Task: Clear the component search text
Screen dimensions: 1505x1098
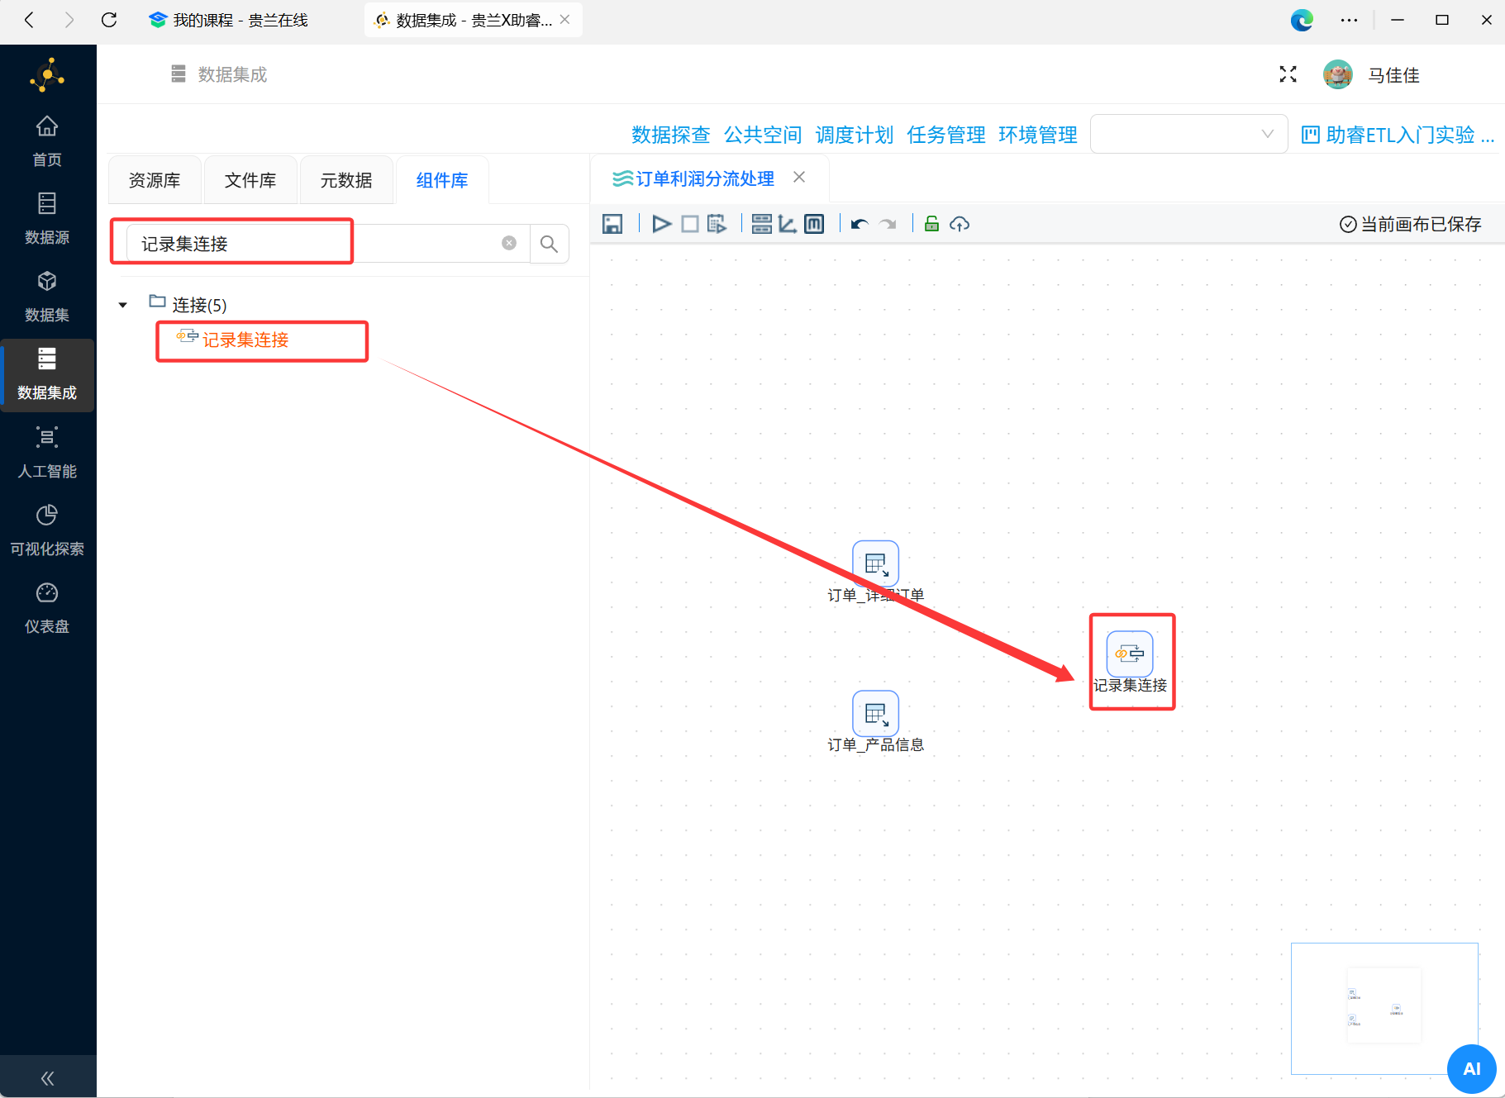Action: point(509,243)
